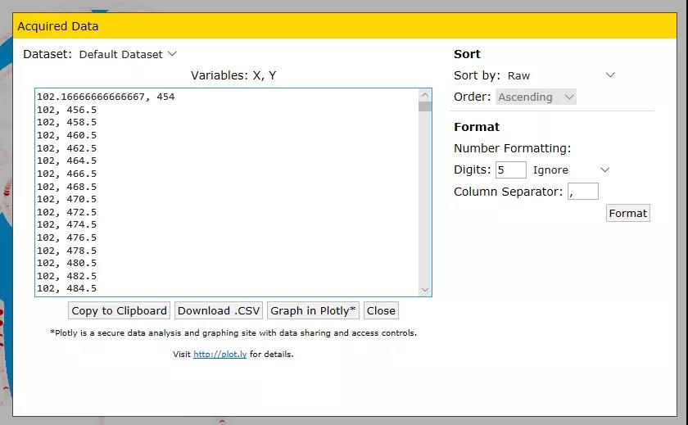Viewport: 688px width, 425px height.
Task: Click the row '102, 480.5'
Action: click(x=66, y=263)
